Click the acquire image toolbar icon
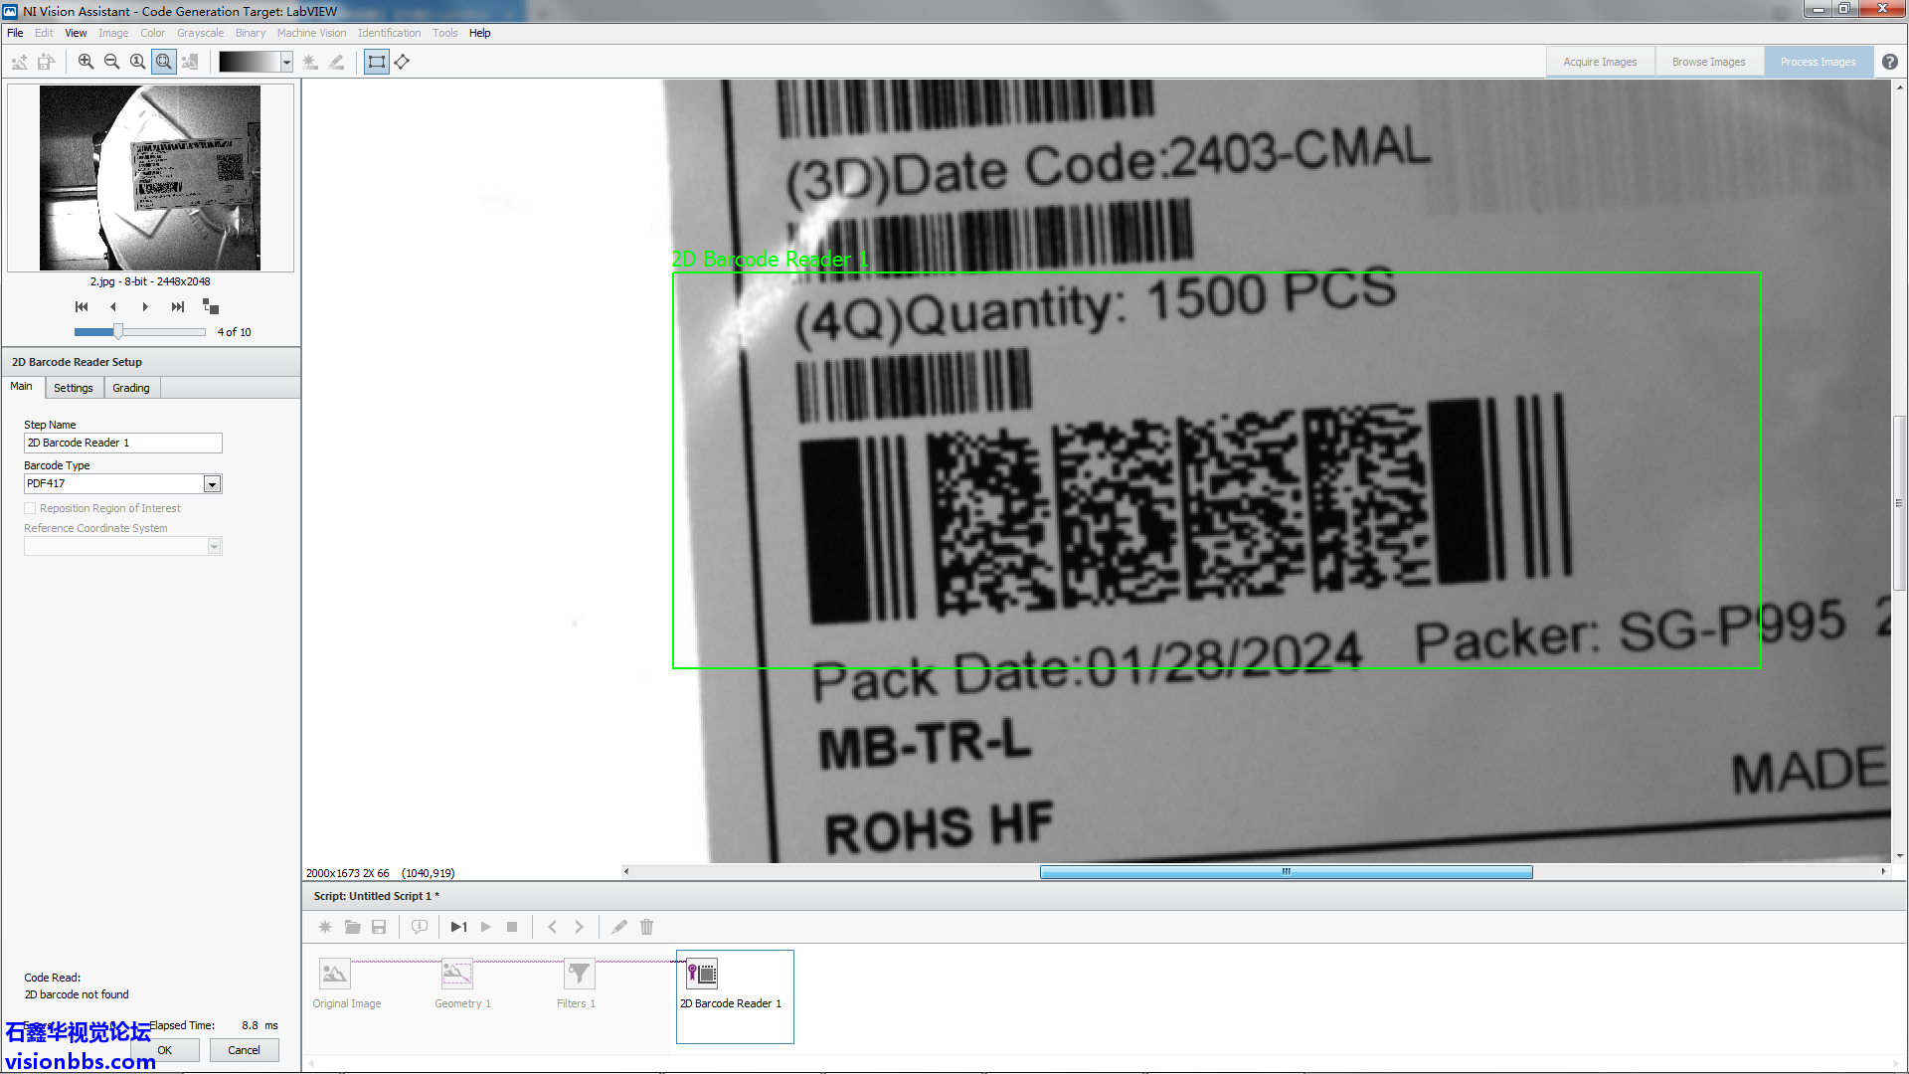The width and height of the screenshot is (1909, 1074). point(19,62)
